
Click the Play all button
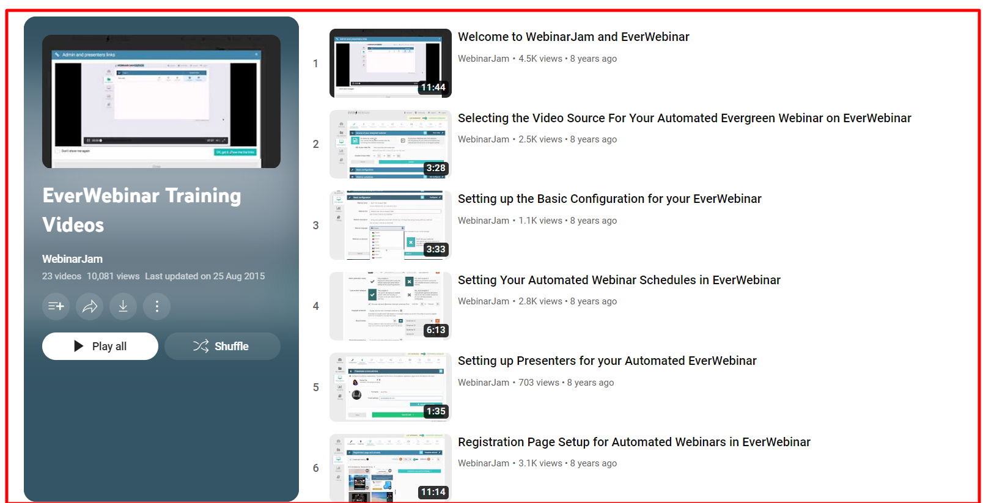pos(100,346)
